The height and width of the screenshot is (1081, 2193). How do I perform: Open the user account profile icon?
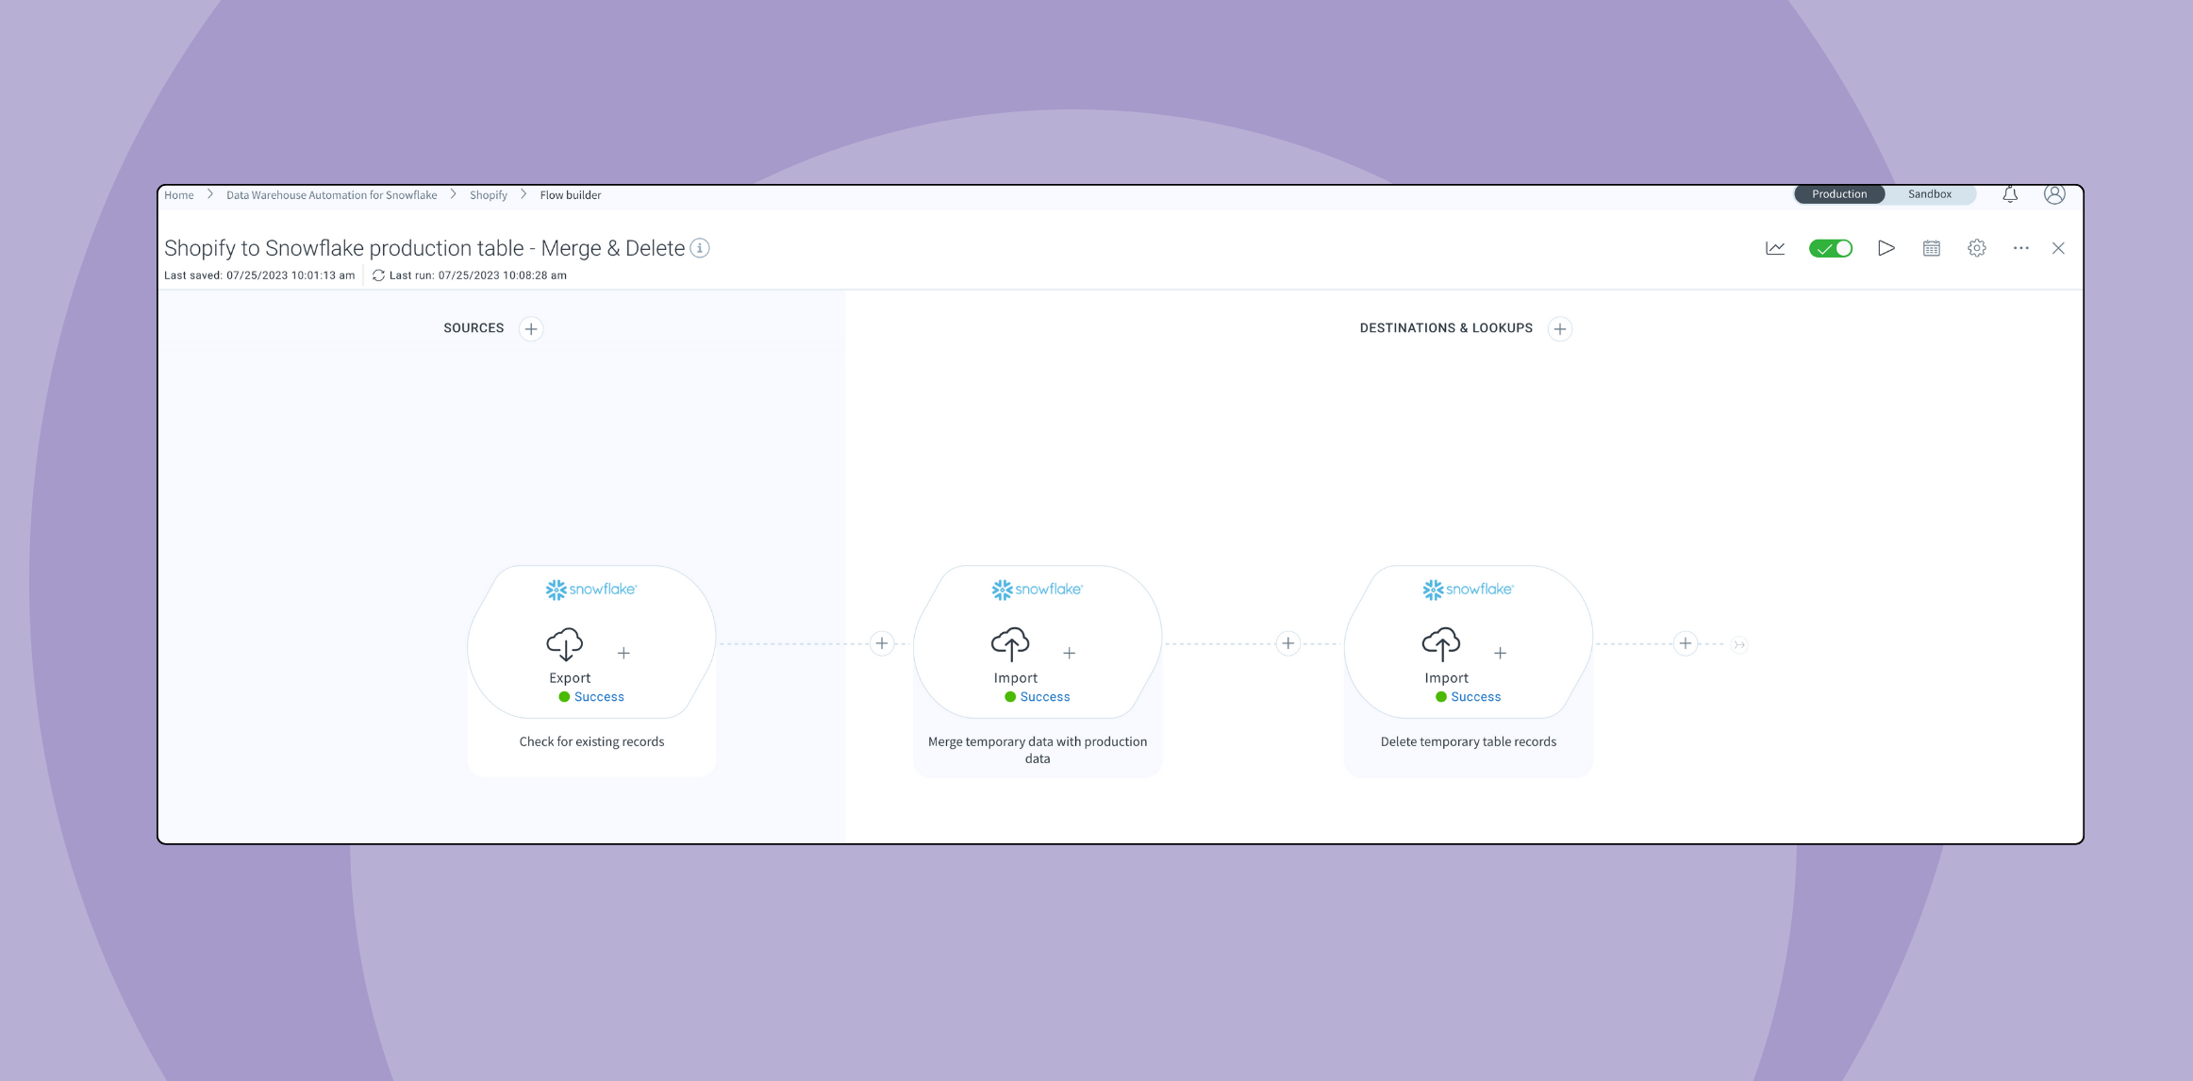[x=2054, y=194]
